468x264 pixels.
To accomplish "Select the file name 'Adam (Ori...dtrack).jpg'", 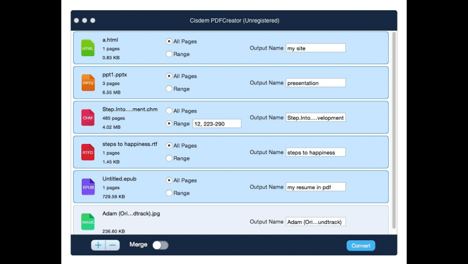I will 131,213.
